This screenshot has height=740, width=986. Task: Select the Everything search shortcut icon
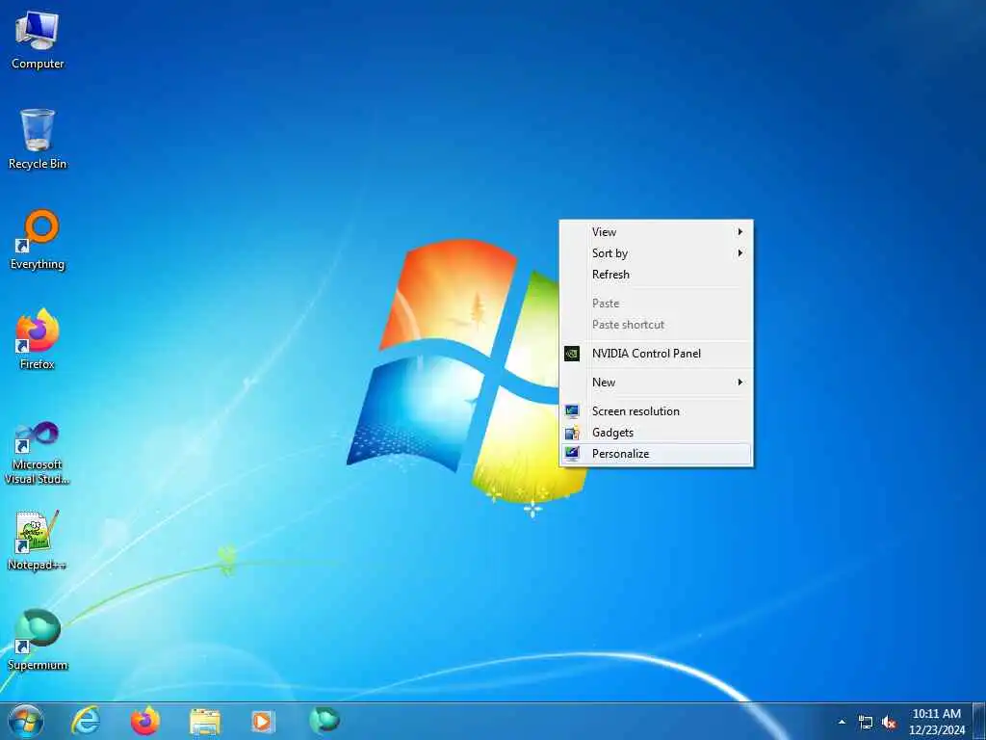38,240
